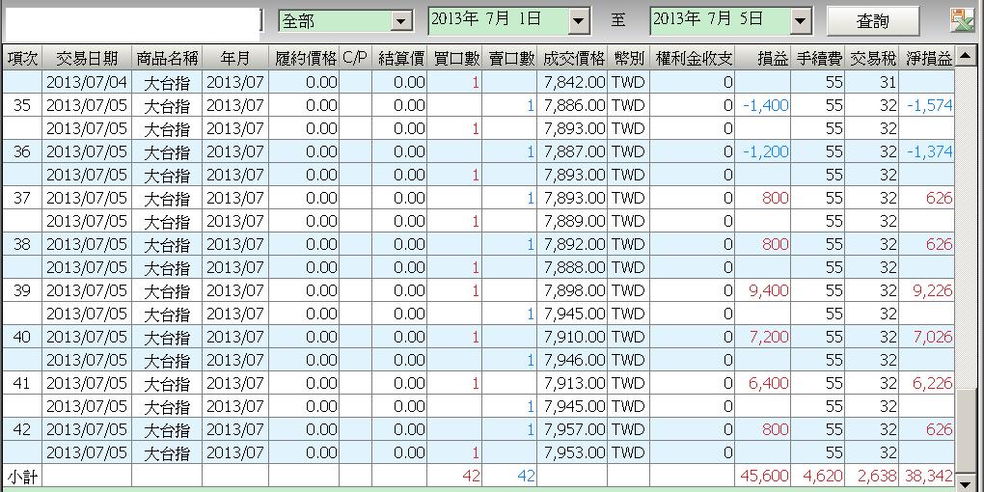Click the scrollbar up arrow
Image resolution: width=984 pixels, height=492 pixels.
[x=965, y=58]
